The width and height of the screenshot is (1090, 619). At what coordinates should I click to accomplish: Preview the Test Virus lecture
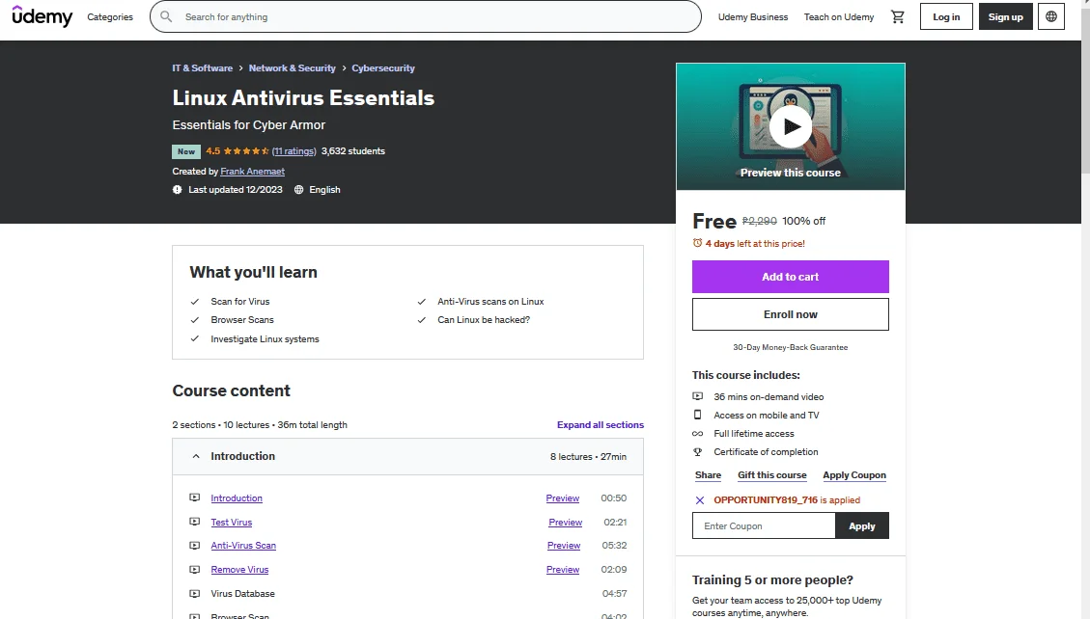tap(565, 523)
